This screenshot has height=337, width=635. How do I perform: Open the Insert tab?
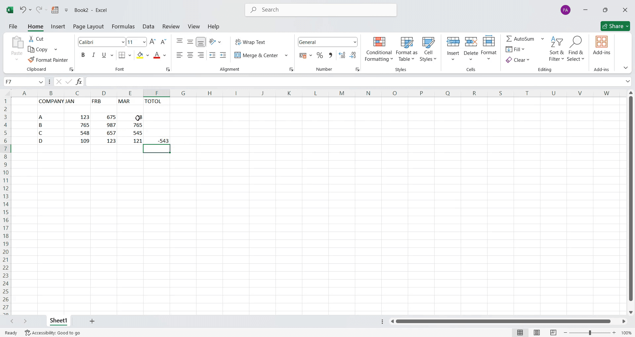[58, 26]
